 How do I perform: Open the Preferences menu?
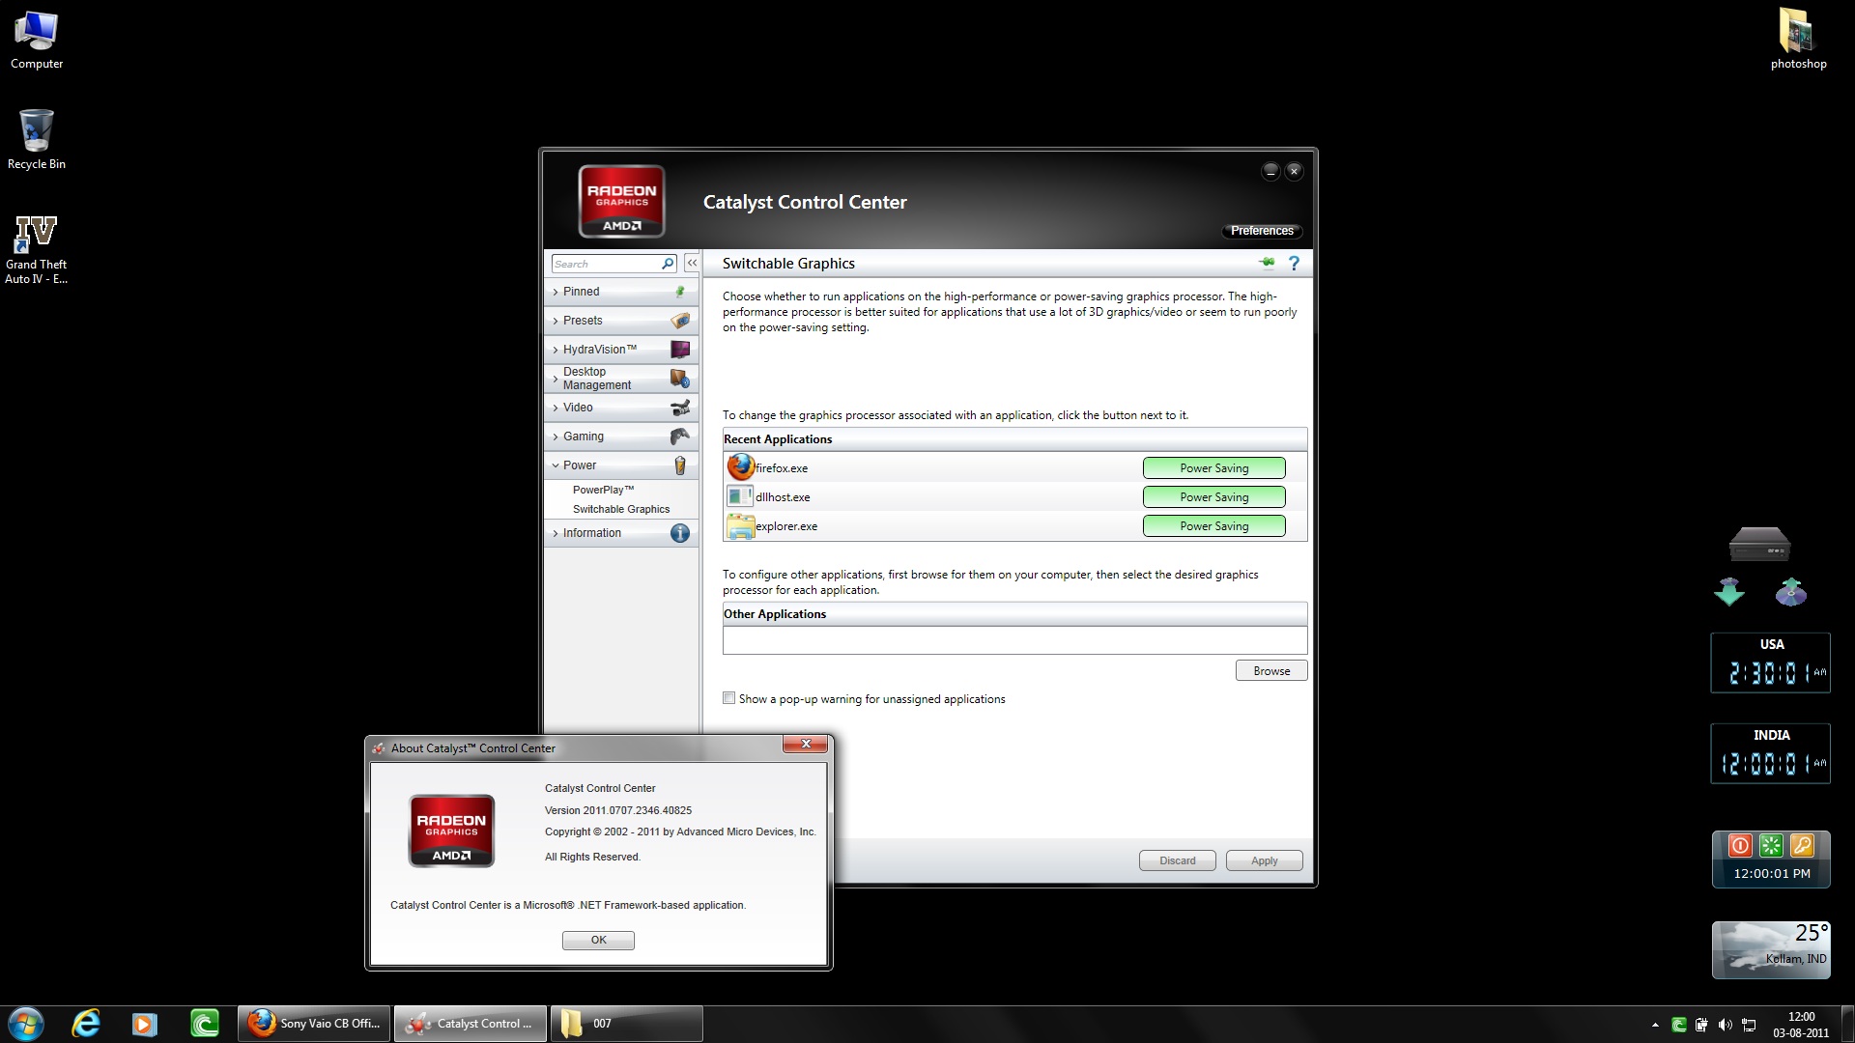point(1262,231)
